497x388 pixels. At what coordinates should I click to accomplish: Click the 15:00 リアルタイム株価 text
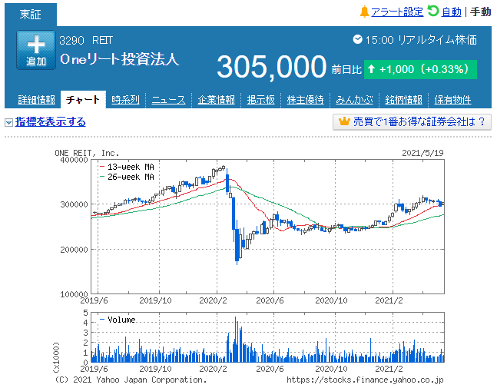point(421,40)
